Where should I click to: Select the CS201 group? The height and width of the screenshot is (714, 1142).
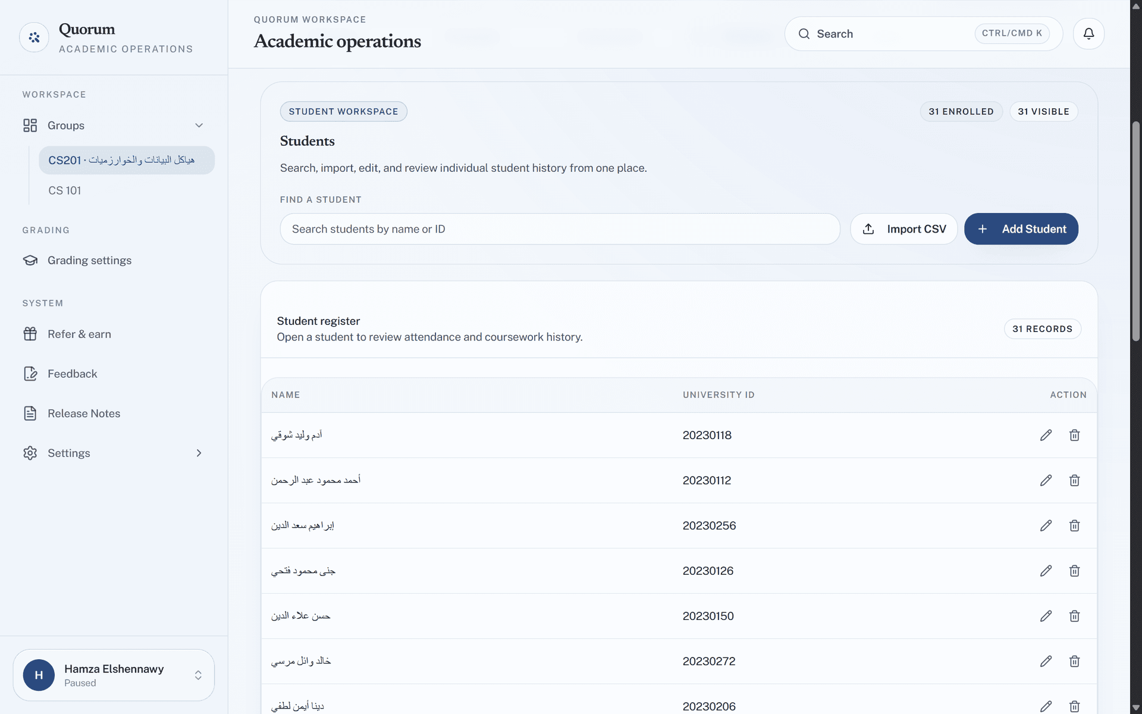click(x=127, y=160)
